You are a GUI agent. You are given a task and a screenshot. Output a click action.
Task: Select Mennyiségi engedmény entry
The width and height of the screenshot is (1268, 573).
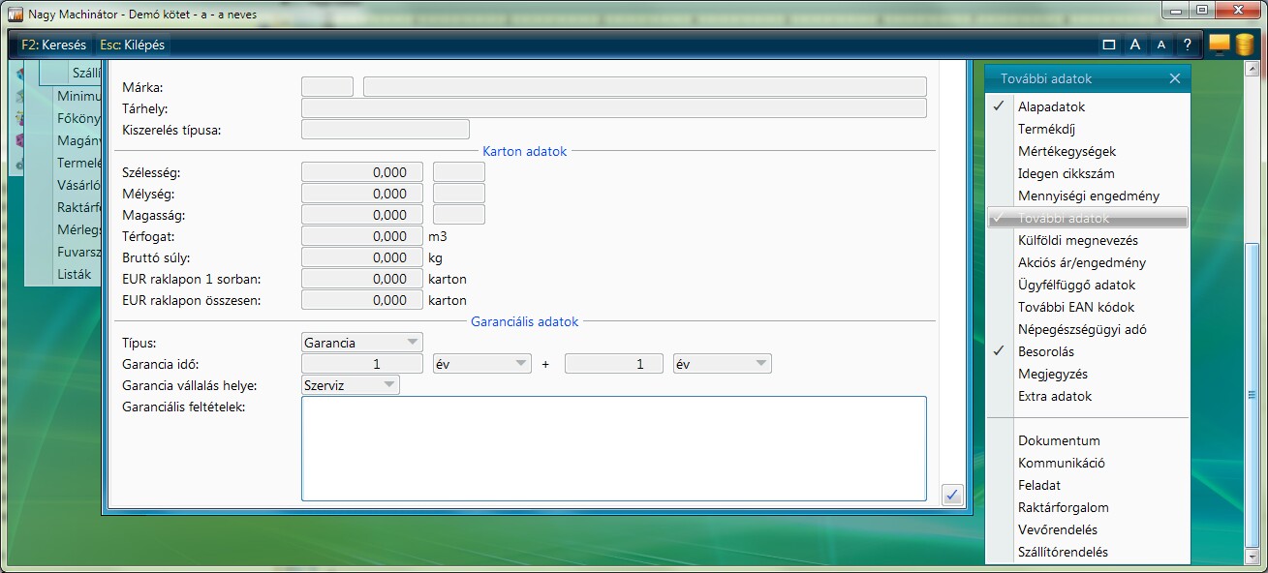(x=1088, y=196)
